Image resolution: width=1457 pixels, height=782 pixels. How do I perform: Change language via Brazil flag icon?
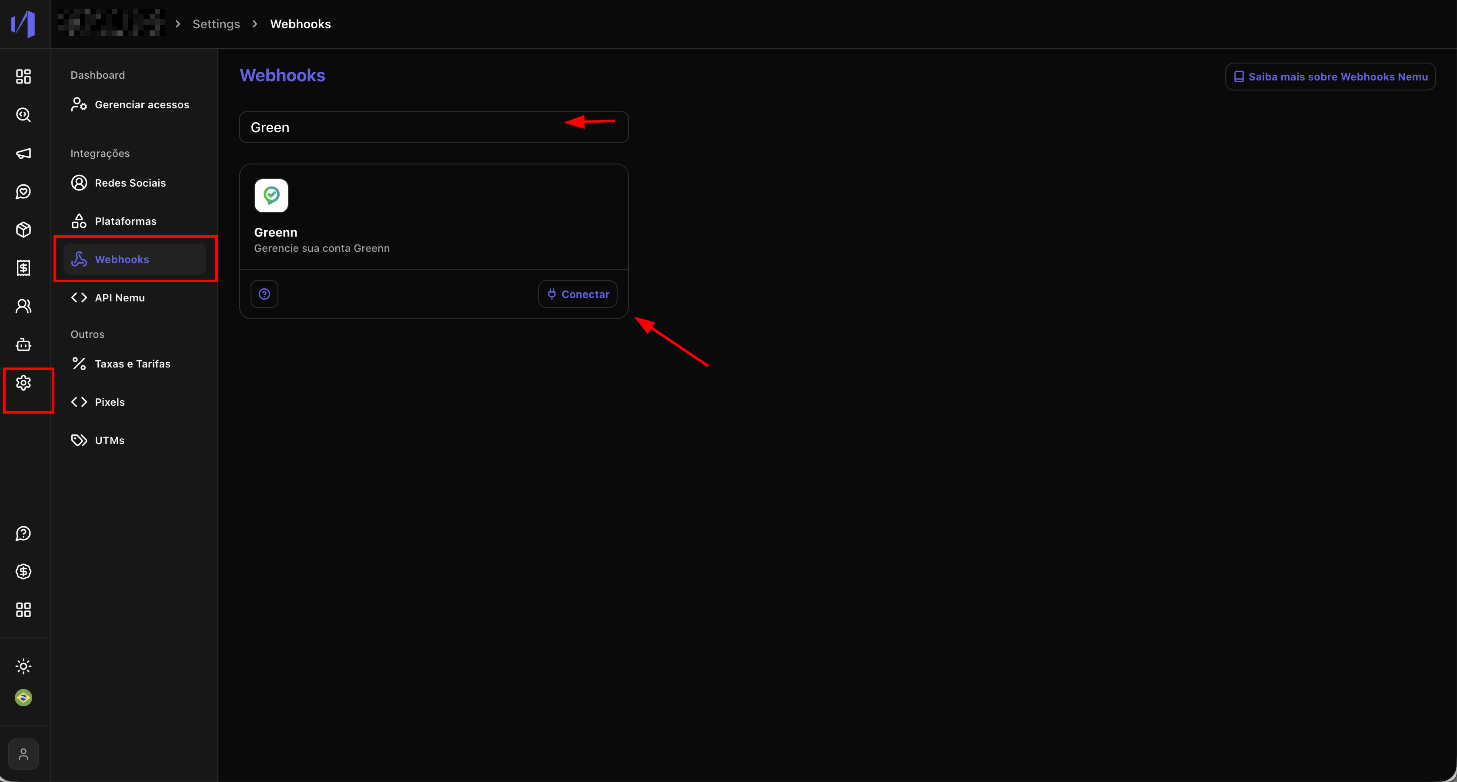coord(23,698)
